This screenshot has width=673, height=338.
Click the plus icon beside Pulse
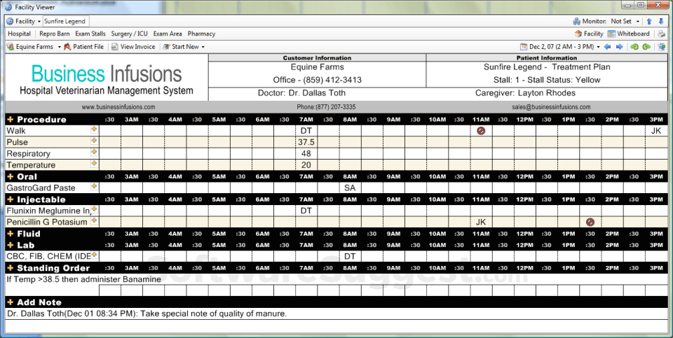click(x=94, y=141)
